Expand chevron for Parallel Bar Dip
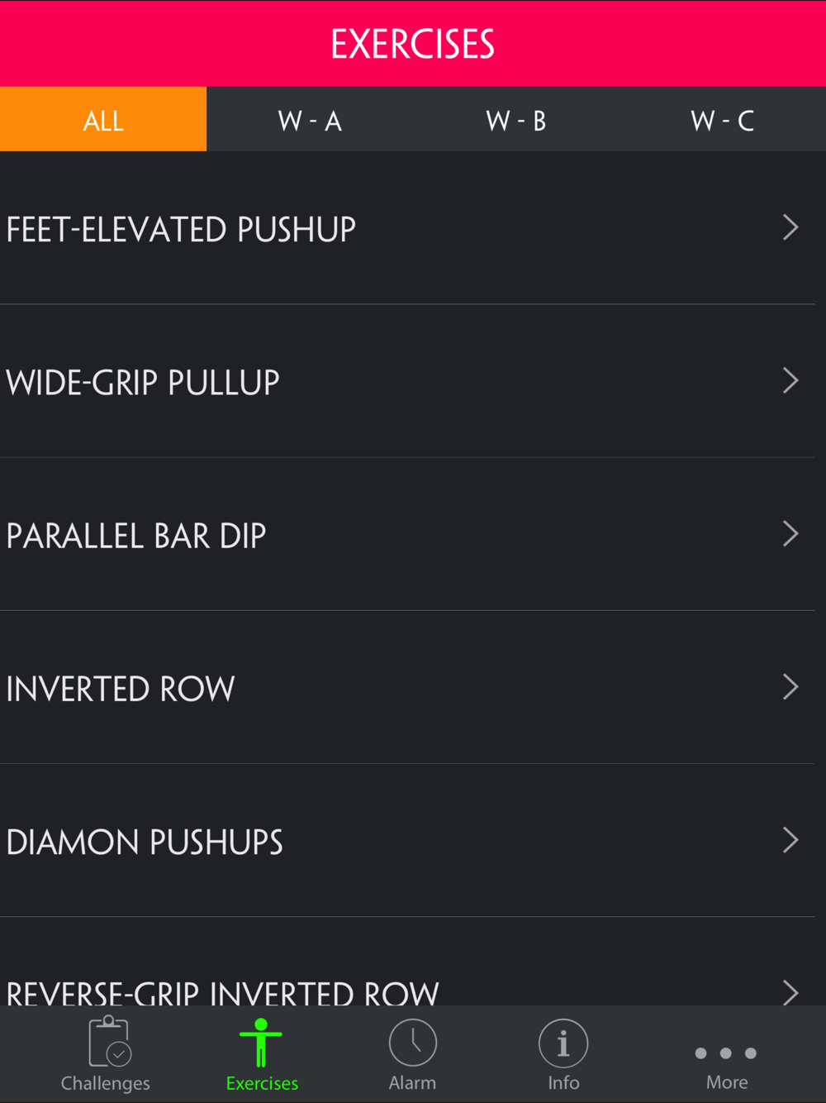The width and height of the screenshot is (826, 1103). pyautogui.click(x=790, y=533)
